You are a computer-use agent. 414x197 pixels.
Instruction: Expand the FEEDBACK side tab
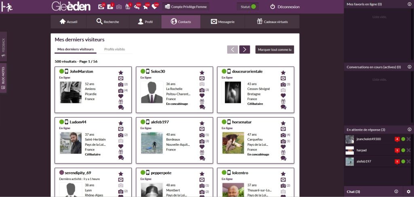tap(3, 47)
